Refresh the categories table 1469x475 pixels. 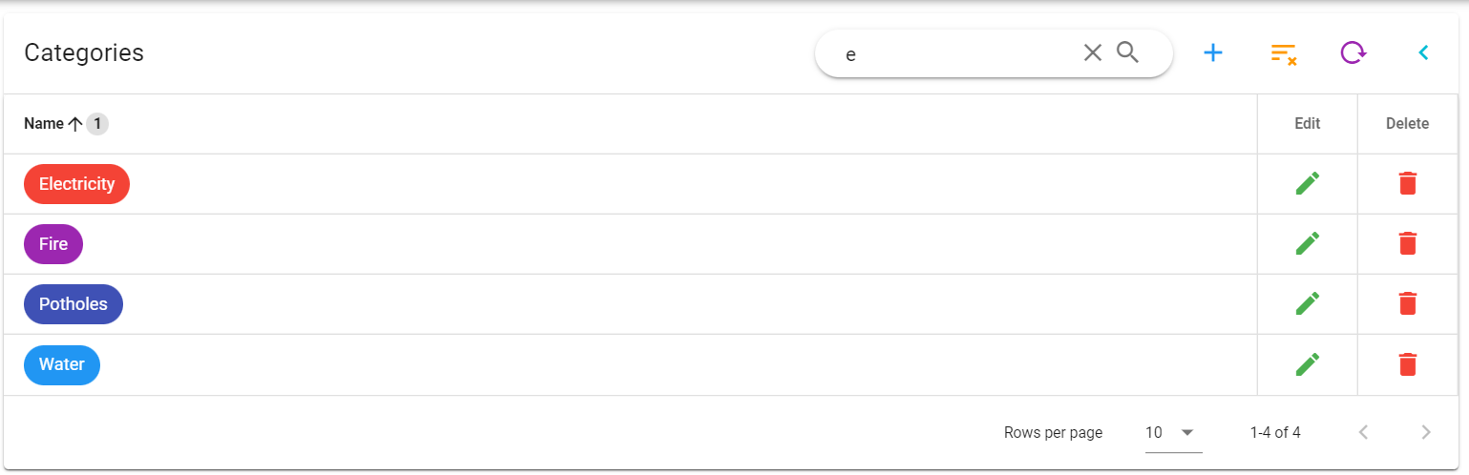coord(1354,53)
